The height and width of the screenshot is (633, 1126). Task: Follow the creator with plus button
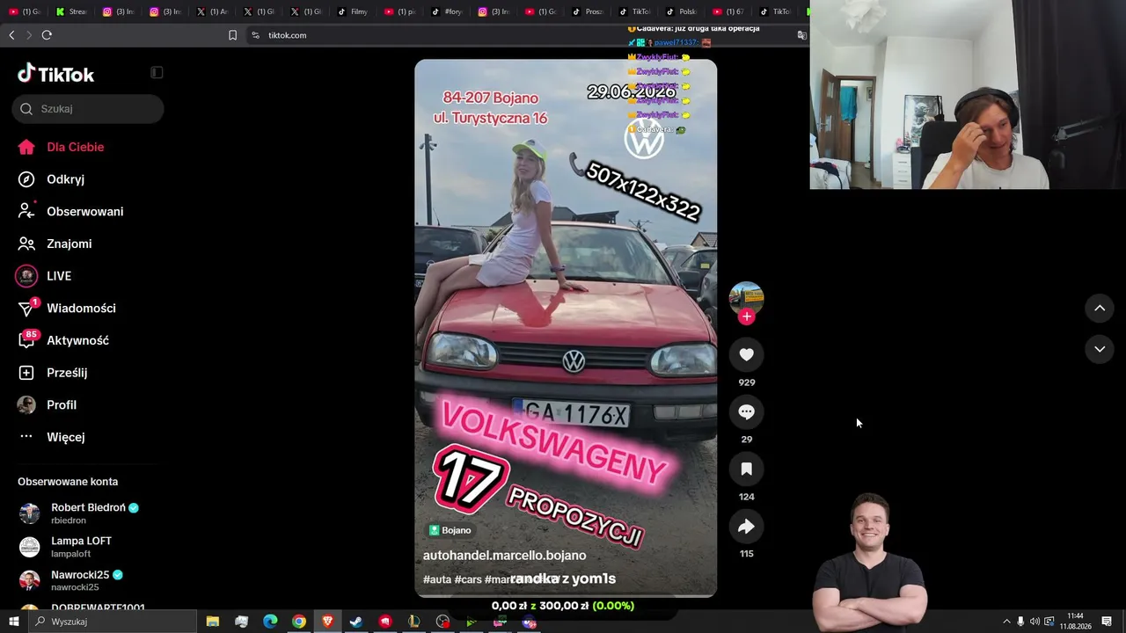pos(747,316)
